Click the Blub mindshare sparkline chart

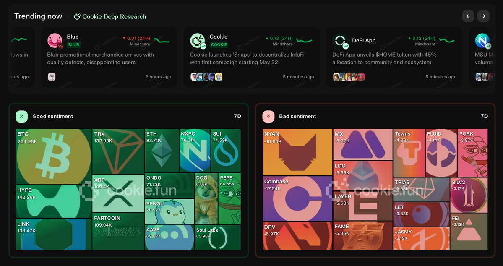[x=162, y=40]
